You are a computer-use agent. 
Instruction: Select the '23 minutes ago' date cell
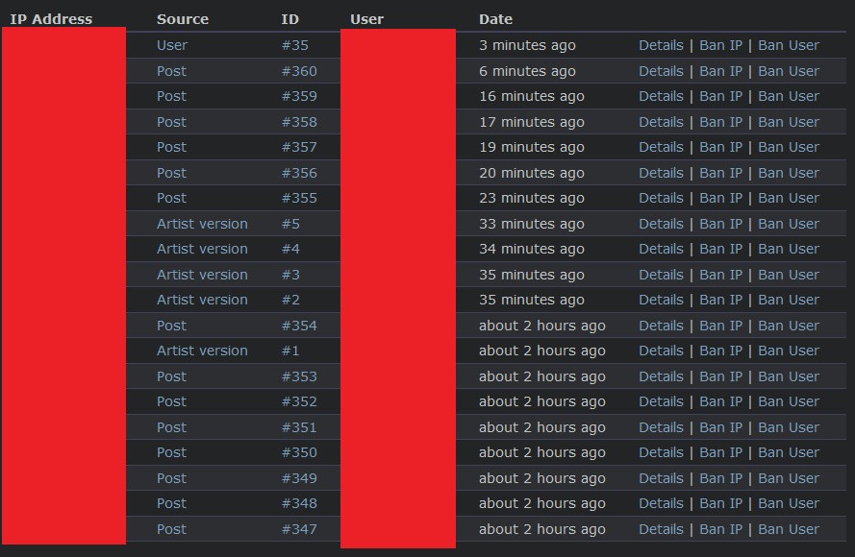click(x=531, y=198)
